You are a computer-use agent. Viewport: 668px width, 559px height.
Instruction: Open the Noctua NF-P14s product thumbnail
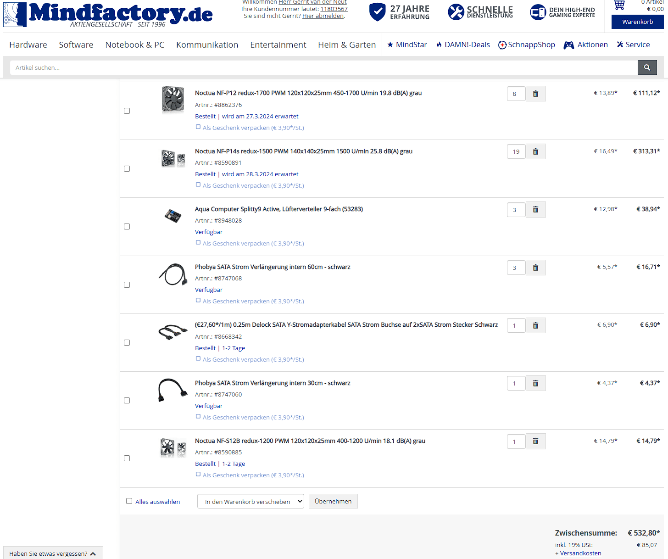pos(173,159)
